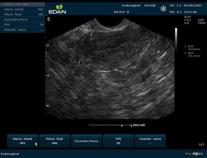The width and height of the screenshot is (207, 158).
Task: Open Guardar como bottom button
Action: [150, 141]
